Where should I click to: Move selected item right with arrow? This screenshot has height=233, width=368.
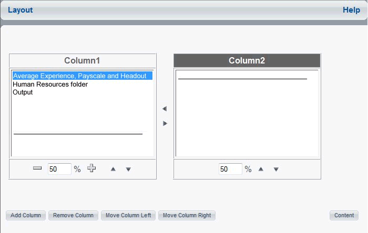click(x=165, y=123)
